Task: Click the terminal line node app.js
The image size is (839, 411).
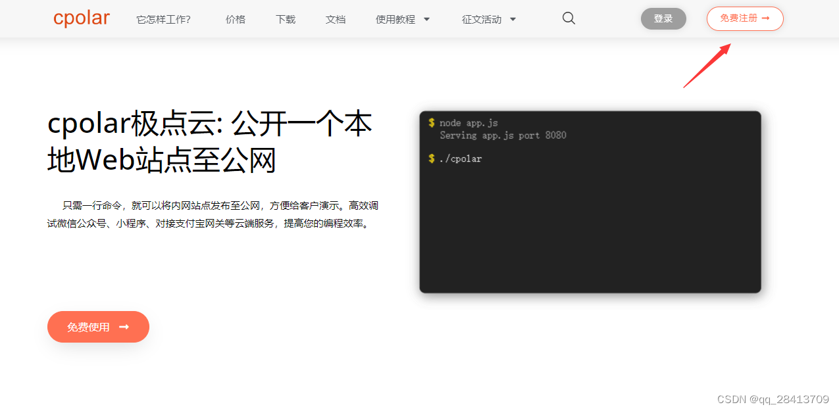Action: tap(469, 123)
